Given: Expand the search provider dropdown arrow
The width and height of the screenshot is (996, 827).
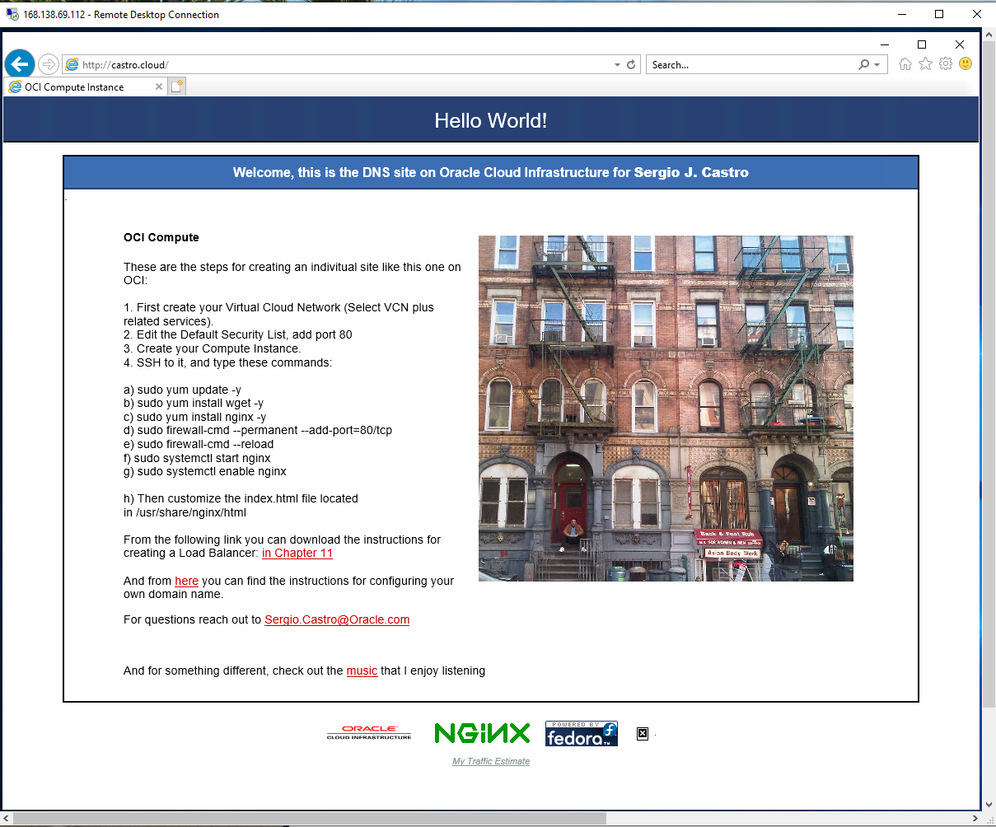Looking at the screenshot, I should tap(877, 64).
